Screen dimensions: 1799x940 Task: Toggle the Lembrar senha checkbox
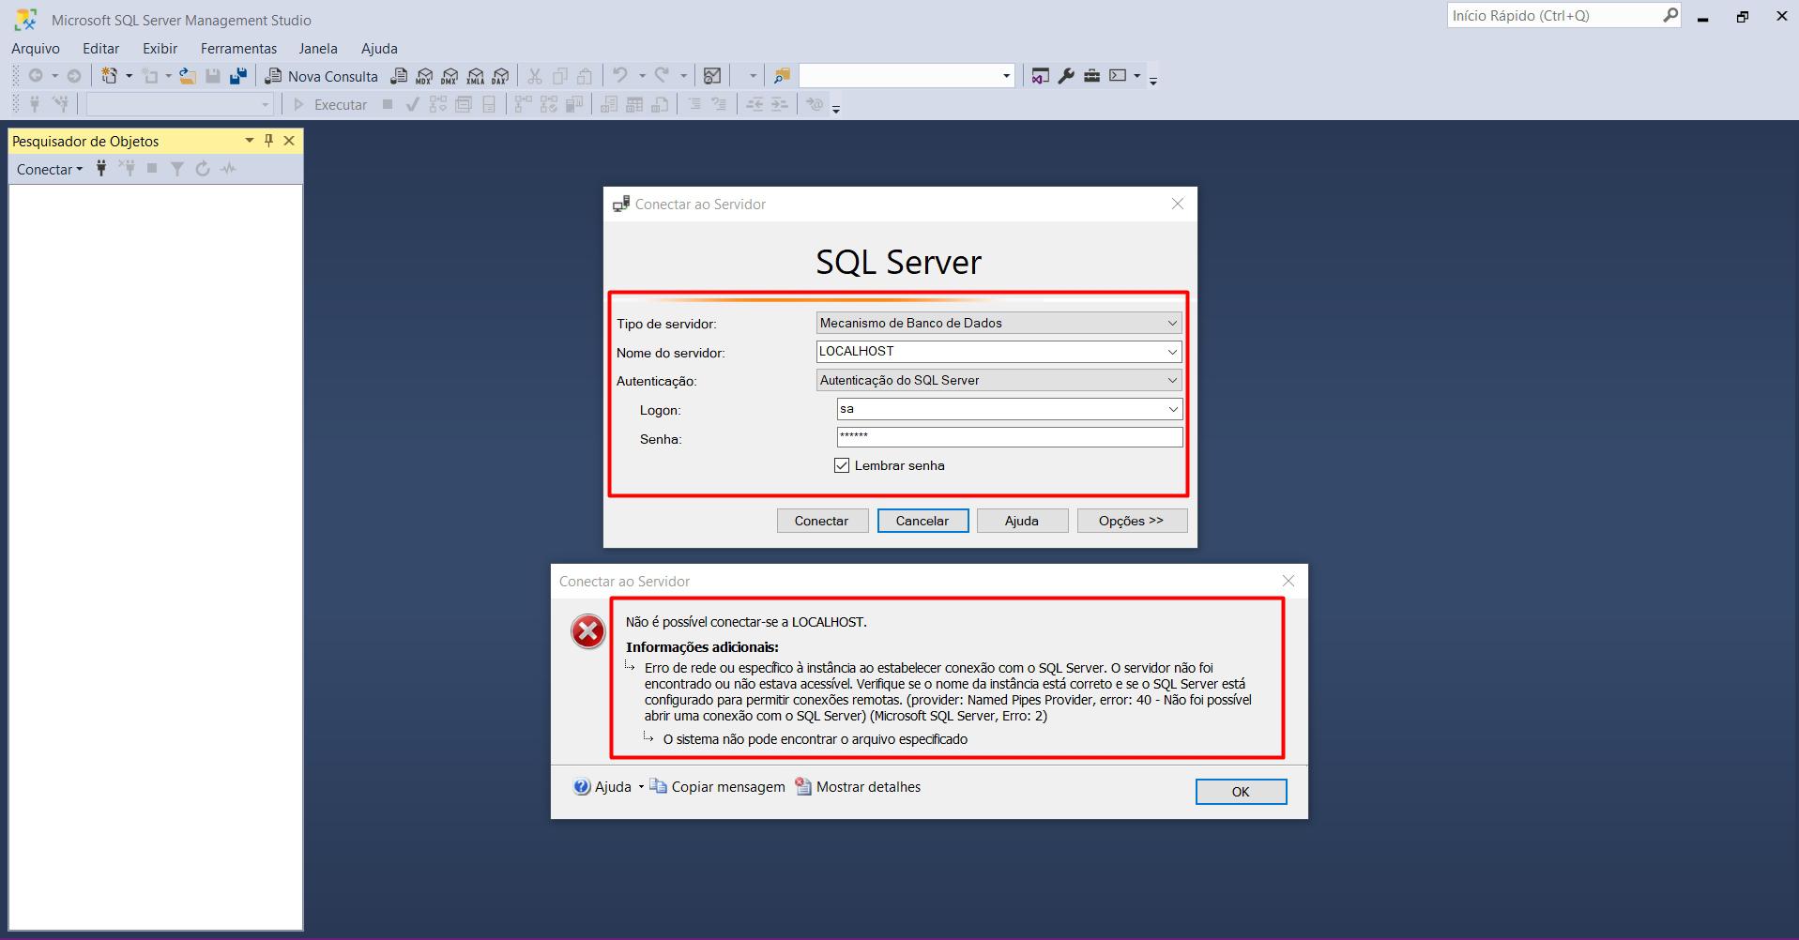click(842, 465)
